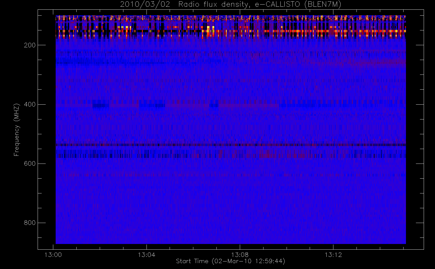Click the 'Start Time (02-Mar-10 12:59:44)' axis title
This screenshot has height=269, width=435.
(x=231, y=261)
